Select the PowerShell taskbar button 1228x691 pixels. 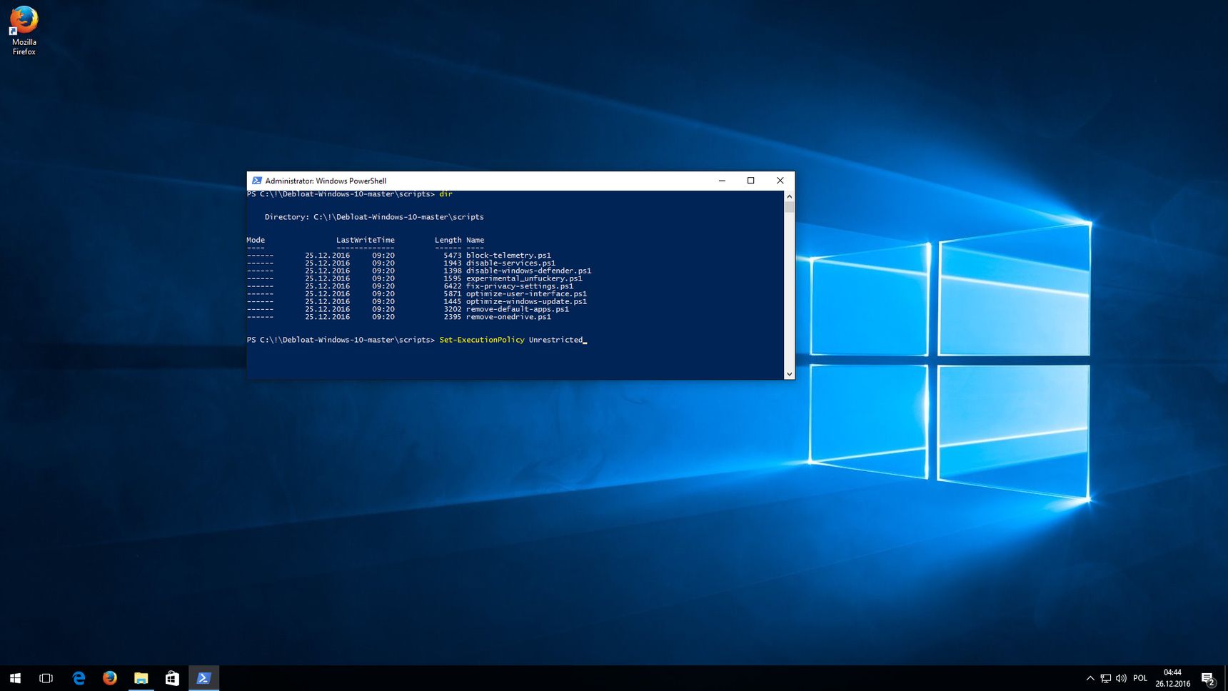point(203,678)
